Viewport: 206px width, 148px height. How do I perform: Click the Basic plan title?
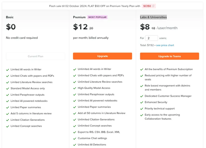tap(10, 17)
